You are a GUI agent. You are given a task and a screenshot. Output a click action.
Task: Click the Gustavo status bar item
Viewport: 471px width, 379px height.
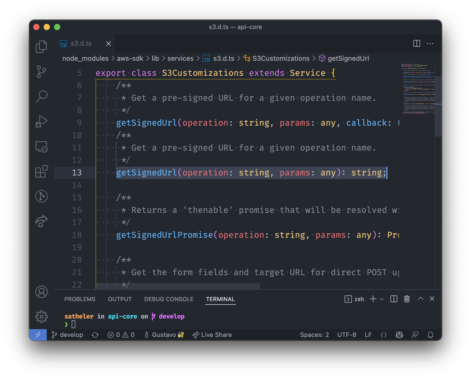pyautogui.click(x=164, y=335)
